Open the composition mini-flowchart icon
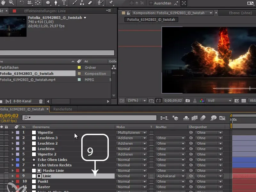 pos(164,118)
